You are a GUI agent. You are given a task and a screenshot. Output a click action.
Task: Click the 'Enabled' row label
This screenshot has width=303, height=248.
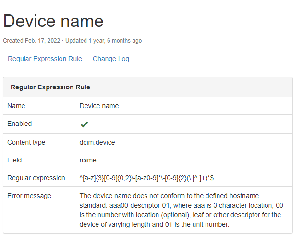tap(20, 124)
